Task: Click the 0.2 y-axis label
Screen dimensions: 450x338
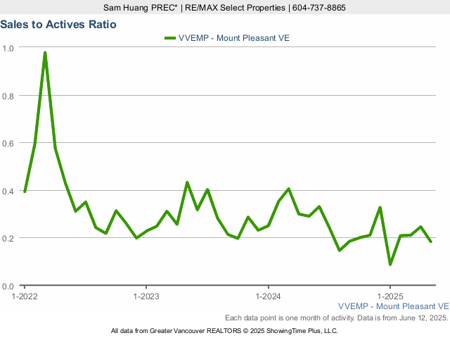Action: [8, 238]
